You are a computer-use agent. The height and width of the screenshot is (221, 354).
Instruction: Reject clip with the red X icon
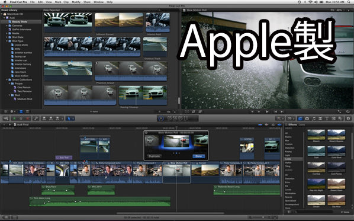[x=28, y=118]
